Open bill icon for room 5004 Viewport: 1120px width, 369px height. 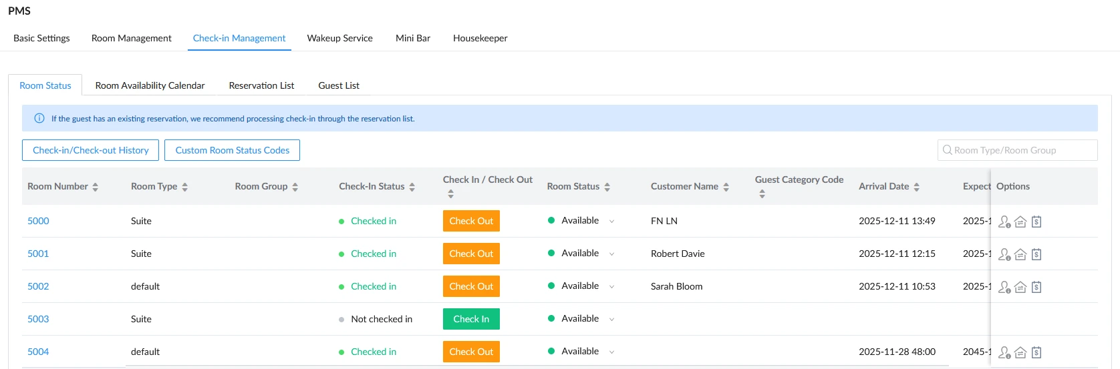(1036, 352)
